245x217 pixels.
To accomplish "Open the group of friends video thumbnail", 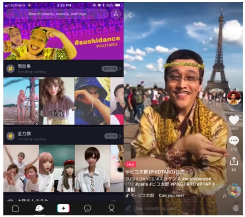I will 21,169.
